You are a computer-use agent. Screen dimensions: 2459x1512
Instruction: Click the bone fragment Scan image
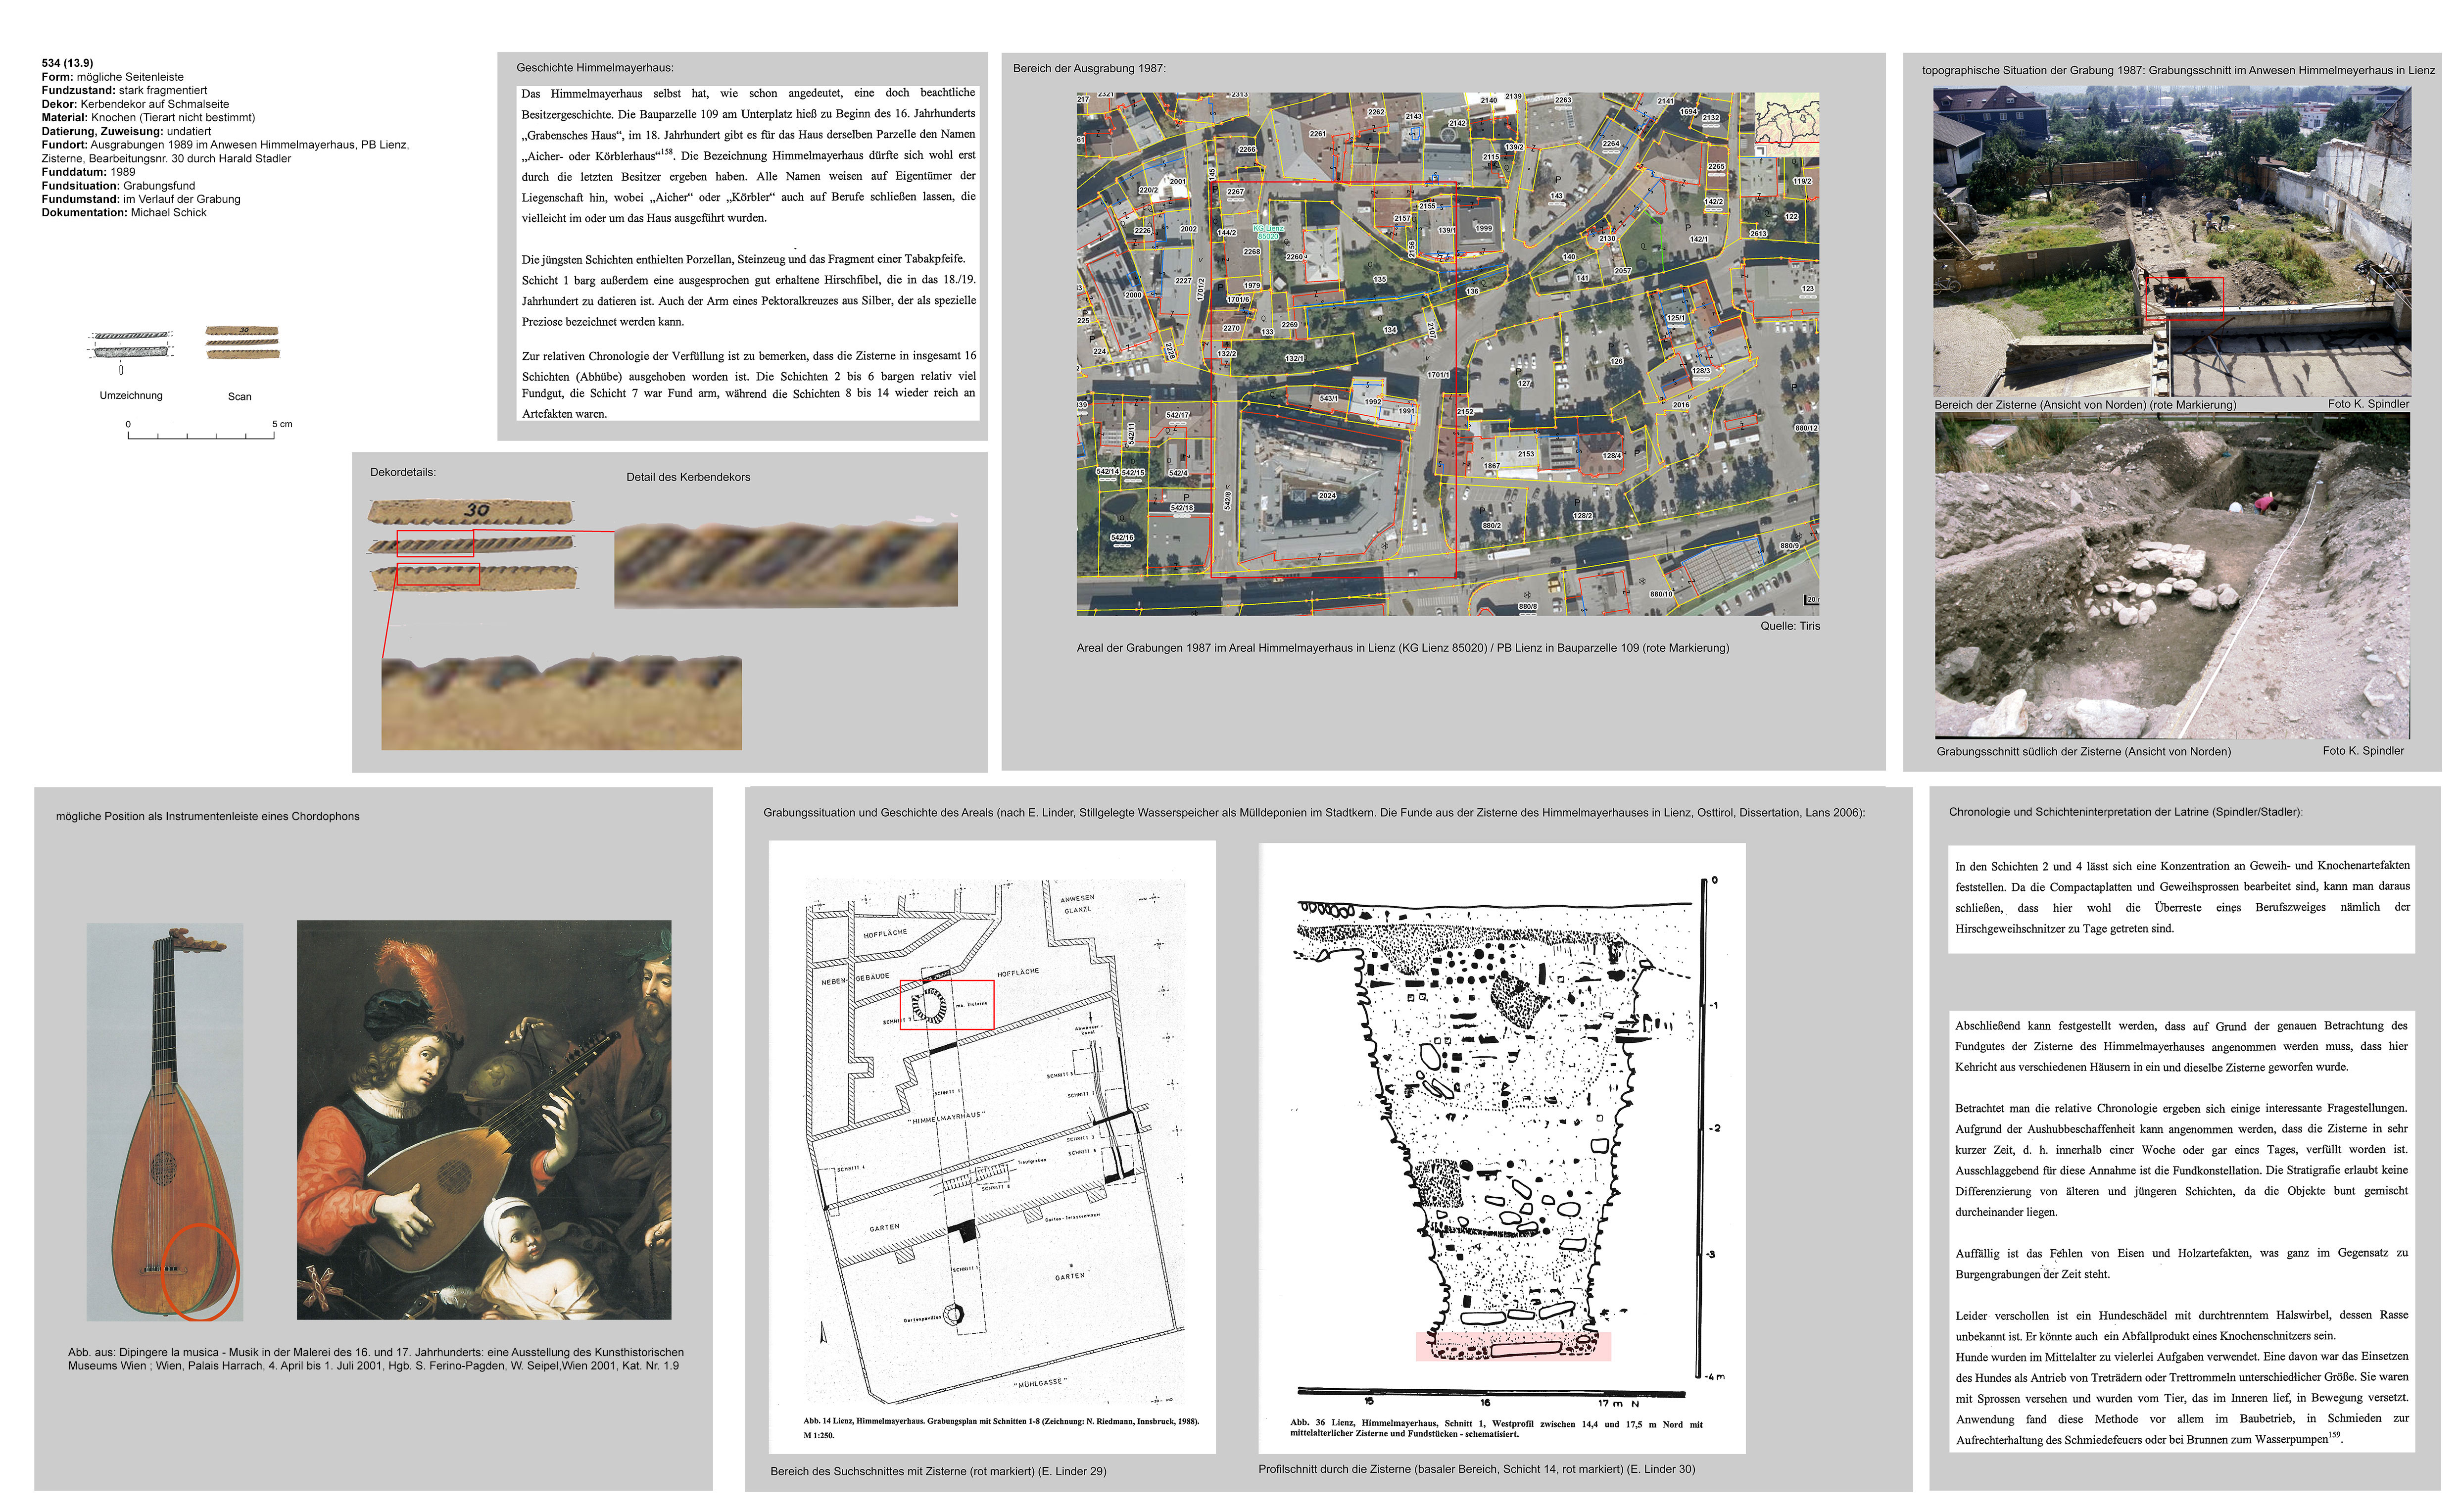242,342
